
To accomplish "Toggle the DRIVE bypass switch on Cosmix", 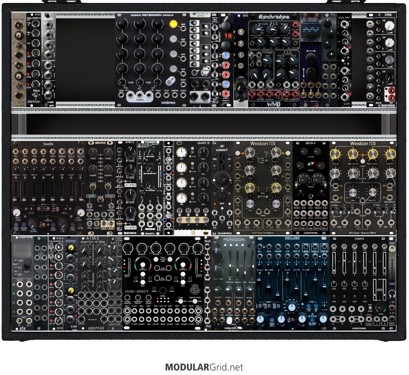I will (x=370, y=308).
